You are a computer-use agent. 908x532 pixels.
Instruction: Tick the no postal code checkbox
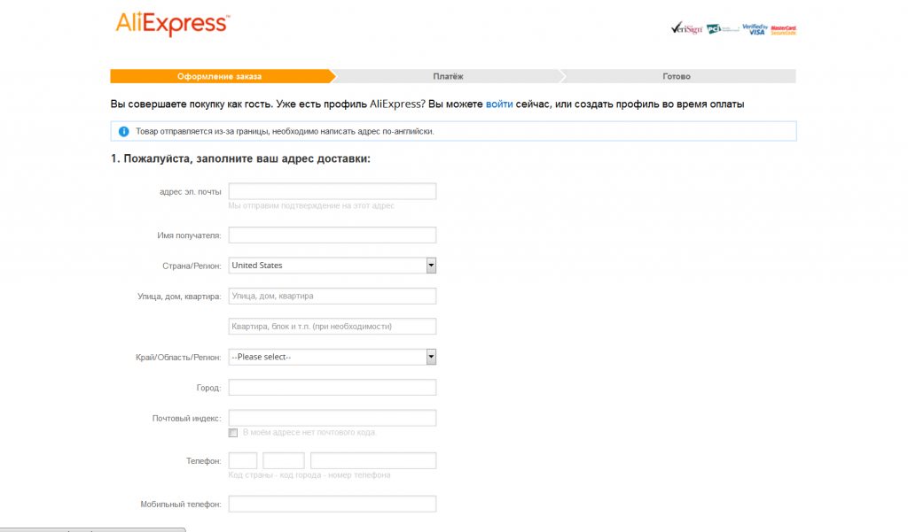tap(233, 433)
